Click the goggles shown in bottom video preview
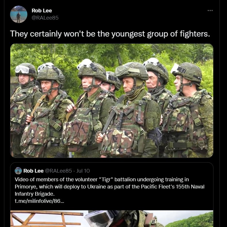The height and width of the screenshot is (227, 227). [99, 218]
